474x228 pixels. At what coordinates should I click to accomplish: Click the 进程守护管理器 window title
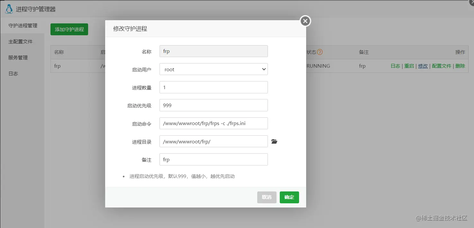[x=36, y=9]
